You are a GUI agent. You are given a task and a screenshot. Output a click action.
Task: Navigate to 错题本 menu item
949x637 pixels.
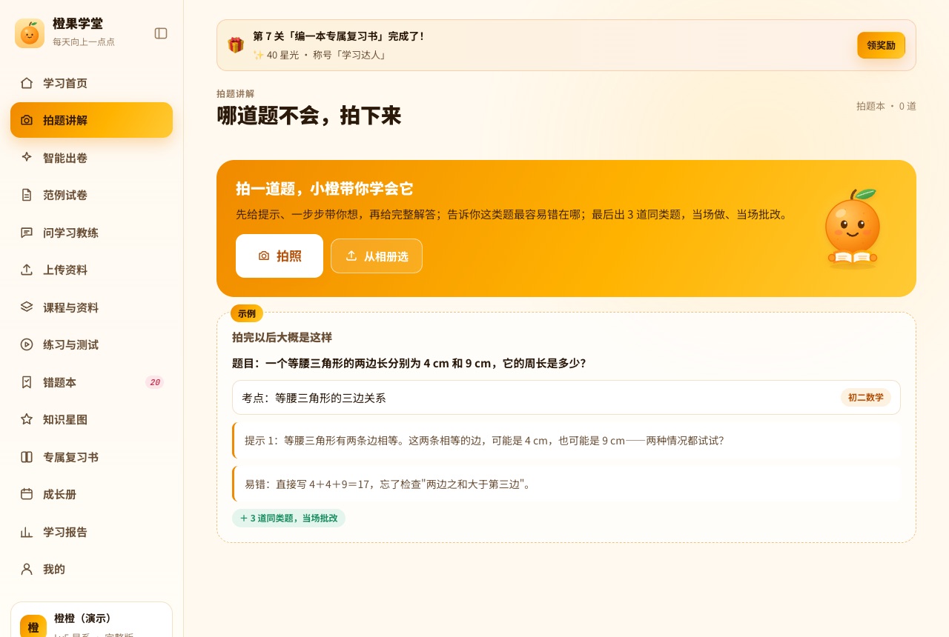click(91, 382)
